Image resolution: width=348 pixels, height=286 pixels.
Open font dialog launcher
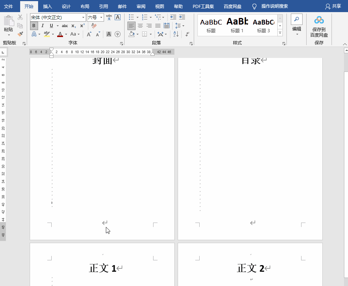click(x=122, y=44)
